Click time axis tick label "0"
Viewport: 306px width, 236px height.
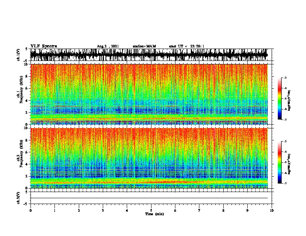(x=31, y=211)
